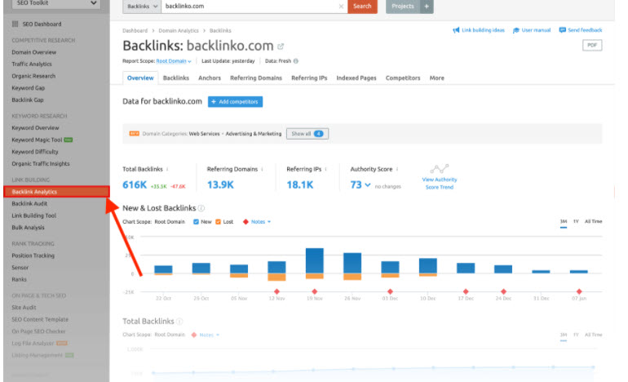Open Domain Overview in the sidebar
The width and height of the screenshot is (628, 382).
(x=34, y=52)
